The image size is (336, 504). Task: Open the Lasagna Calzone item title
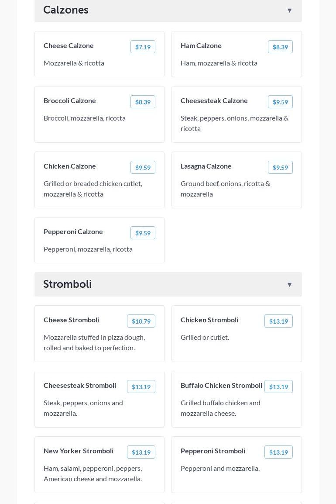pyautogui.click(x=206, y=166)
